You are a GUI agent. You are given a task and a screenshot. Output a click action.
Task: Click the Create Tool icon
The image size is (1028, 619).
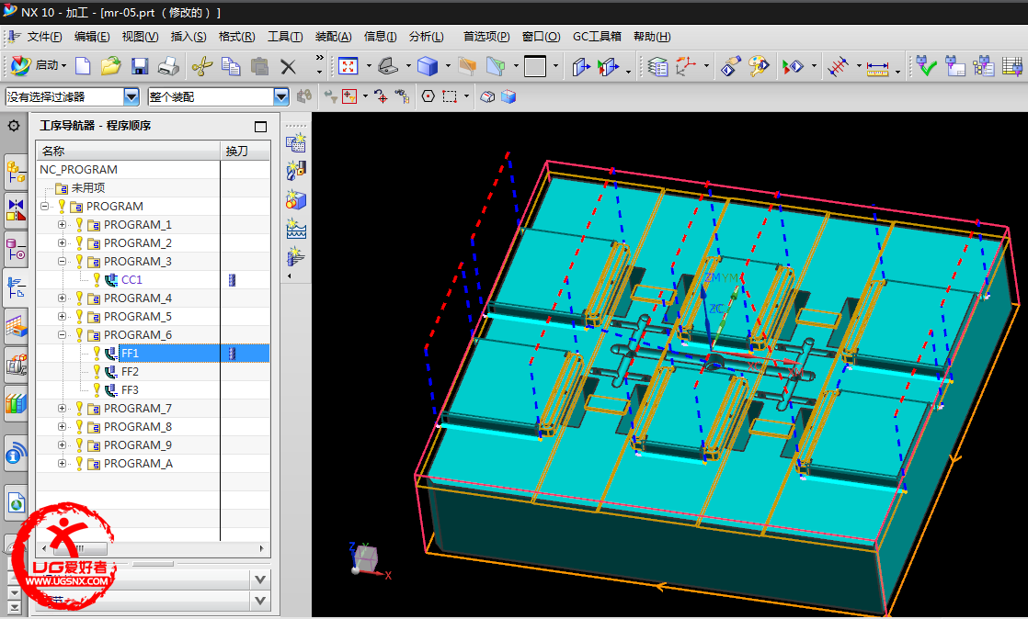point(296,171)
